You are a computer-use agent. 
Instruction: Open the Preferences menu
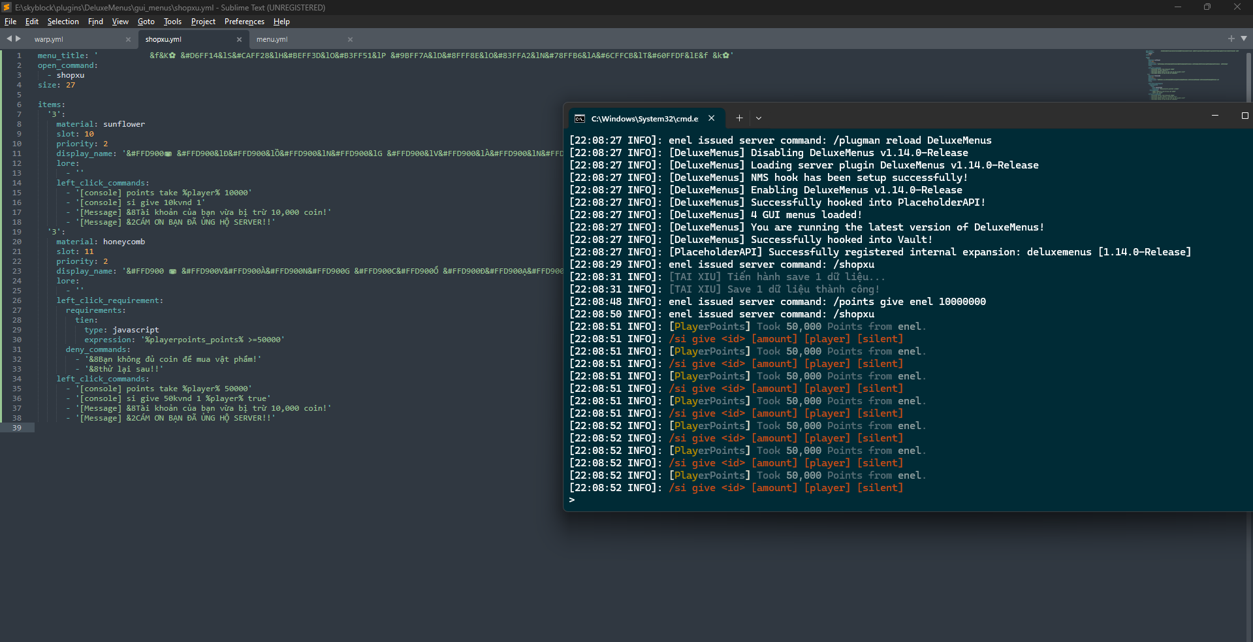244,22
